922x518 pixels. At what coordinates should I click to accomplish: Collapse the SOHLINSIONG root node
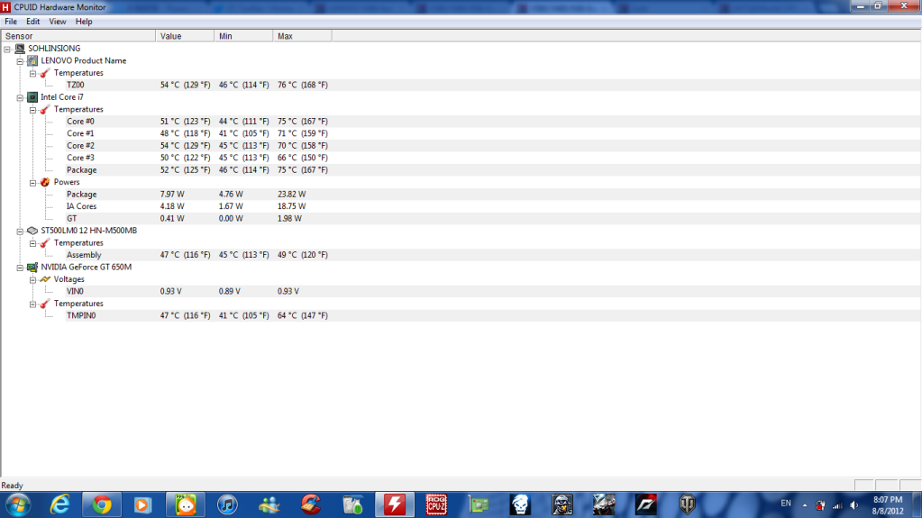7,49
